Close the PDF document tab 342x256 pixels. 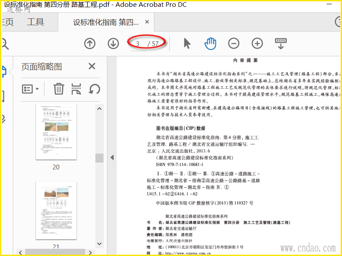pyautogui.click(x=147, y=22)
